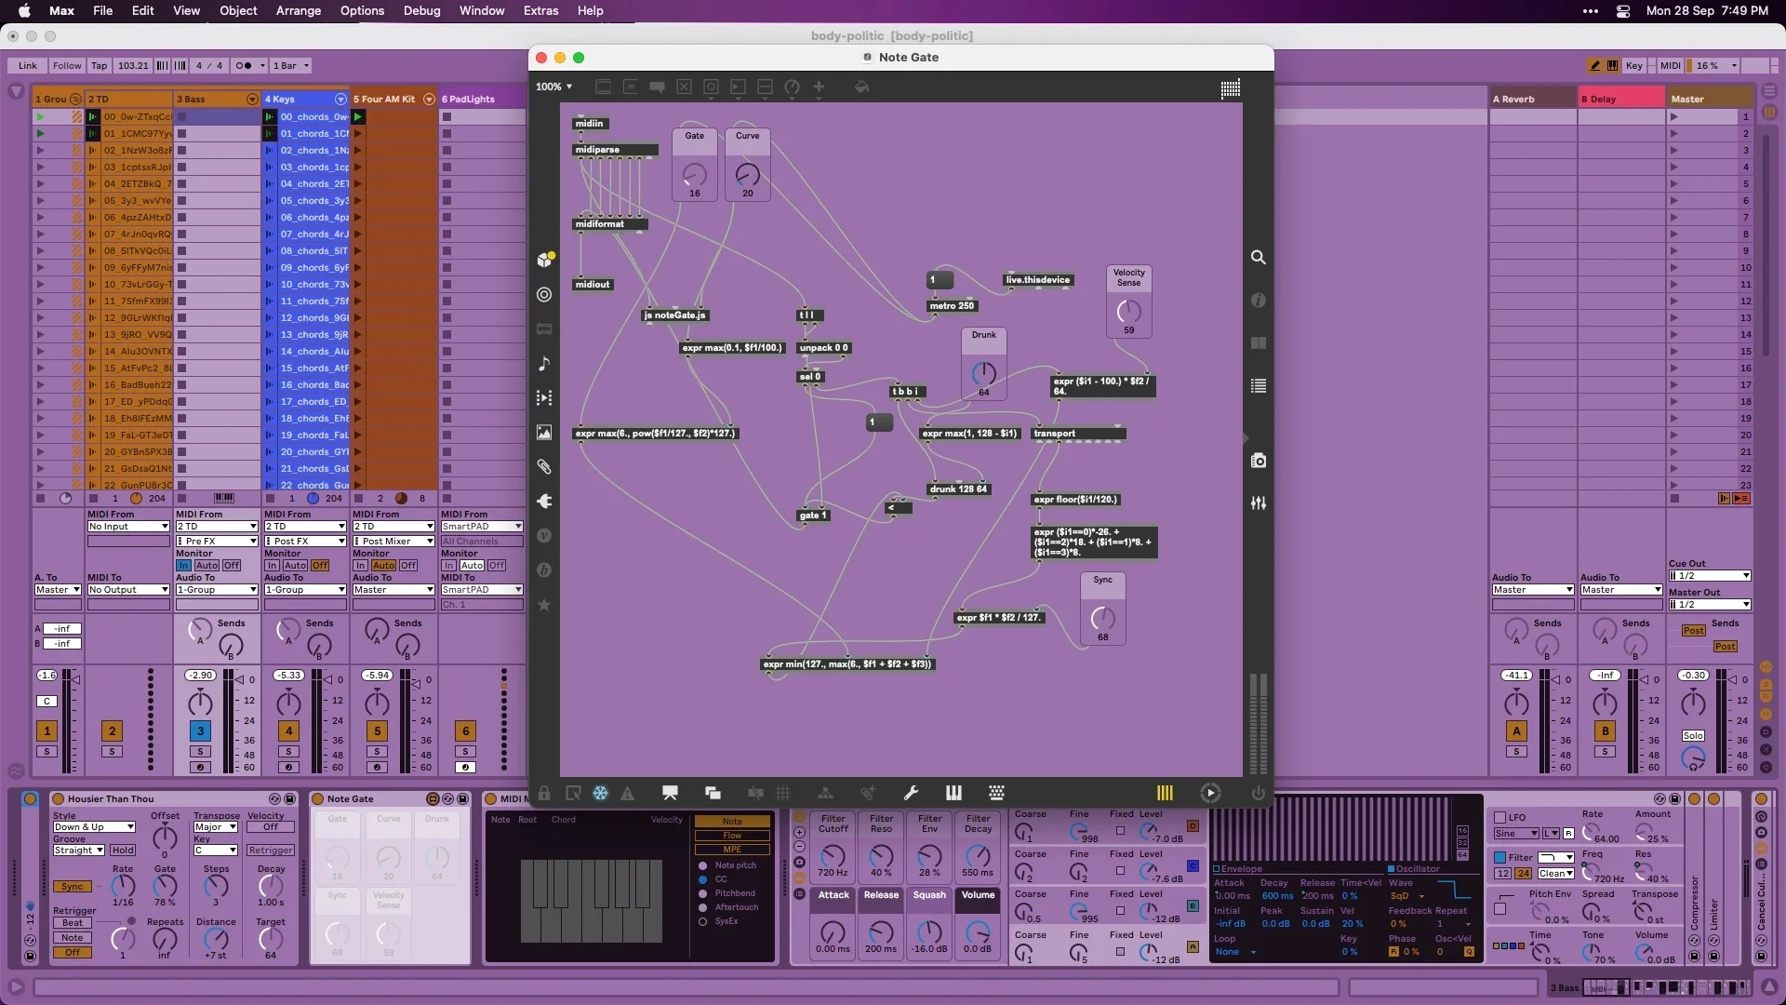Image resolution: width=1786 pixels, height=1005 pixels.
Task: Click the MIDI map button
Action: point(1671,65)
